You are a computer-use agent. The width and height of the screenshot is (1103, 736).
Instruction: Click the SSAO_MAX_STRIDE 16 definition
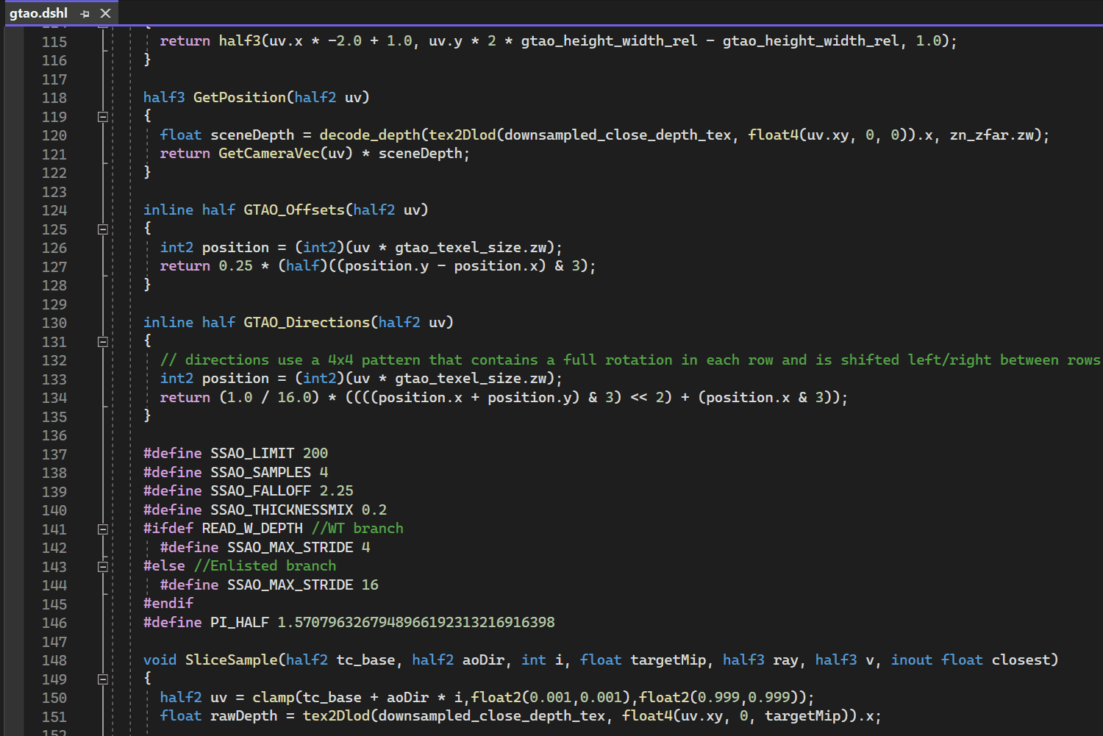coord(302,585)
